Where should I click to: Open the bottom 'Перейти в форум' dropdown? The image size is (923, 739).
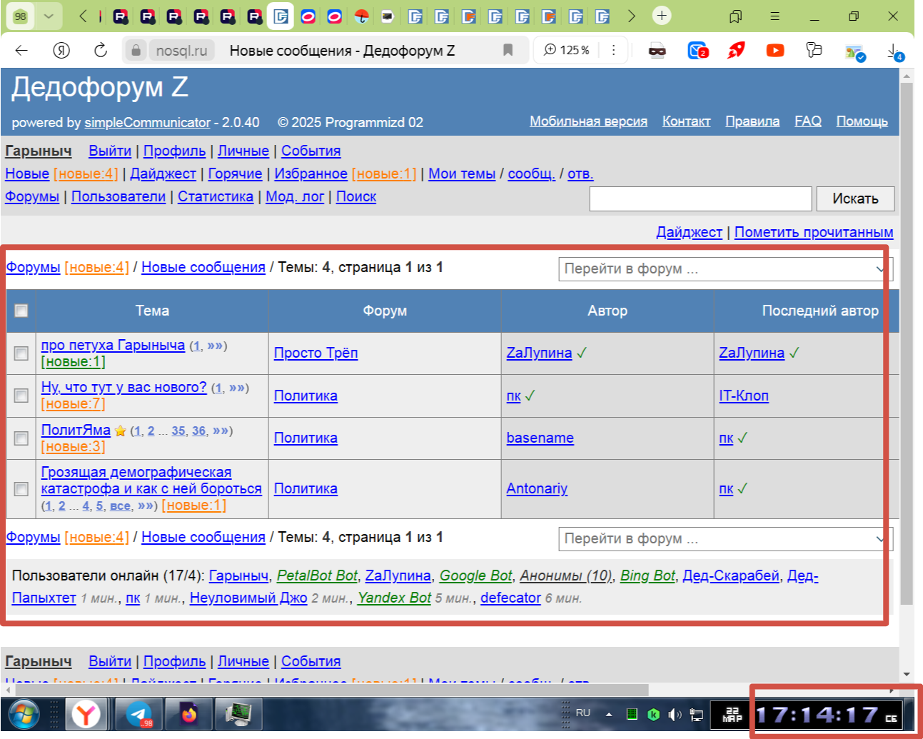(725, 539)
